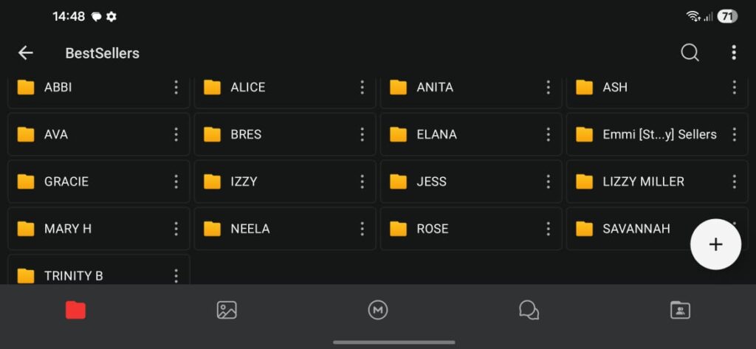Open the three-dot menu for ROSE
The height and width of the screenshot is (349, 756).
pyautogui.click(x=548, y=229)
